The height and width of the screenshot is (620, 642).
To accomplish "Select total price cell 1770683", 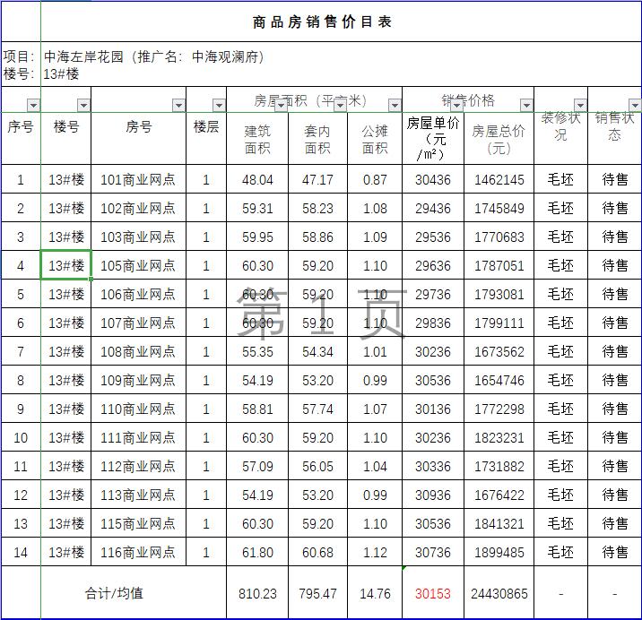I will pyautogui.click(x=499, y=237).
